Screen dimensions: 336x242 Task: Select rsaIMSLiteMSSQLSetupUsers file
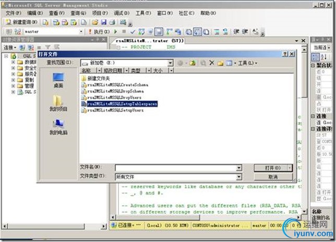pyautogui.click(x=112, y=110)
